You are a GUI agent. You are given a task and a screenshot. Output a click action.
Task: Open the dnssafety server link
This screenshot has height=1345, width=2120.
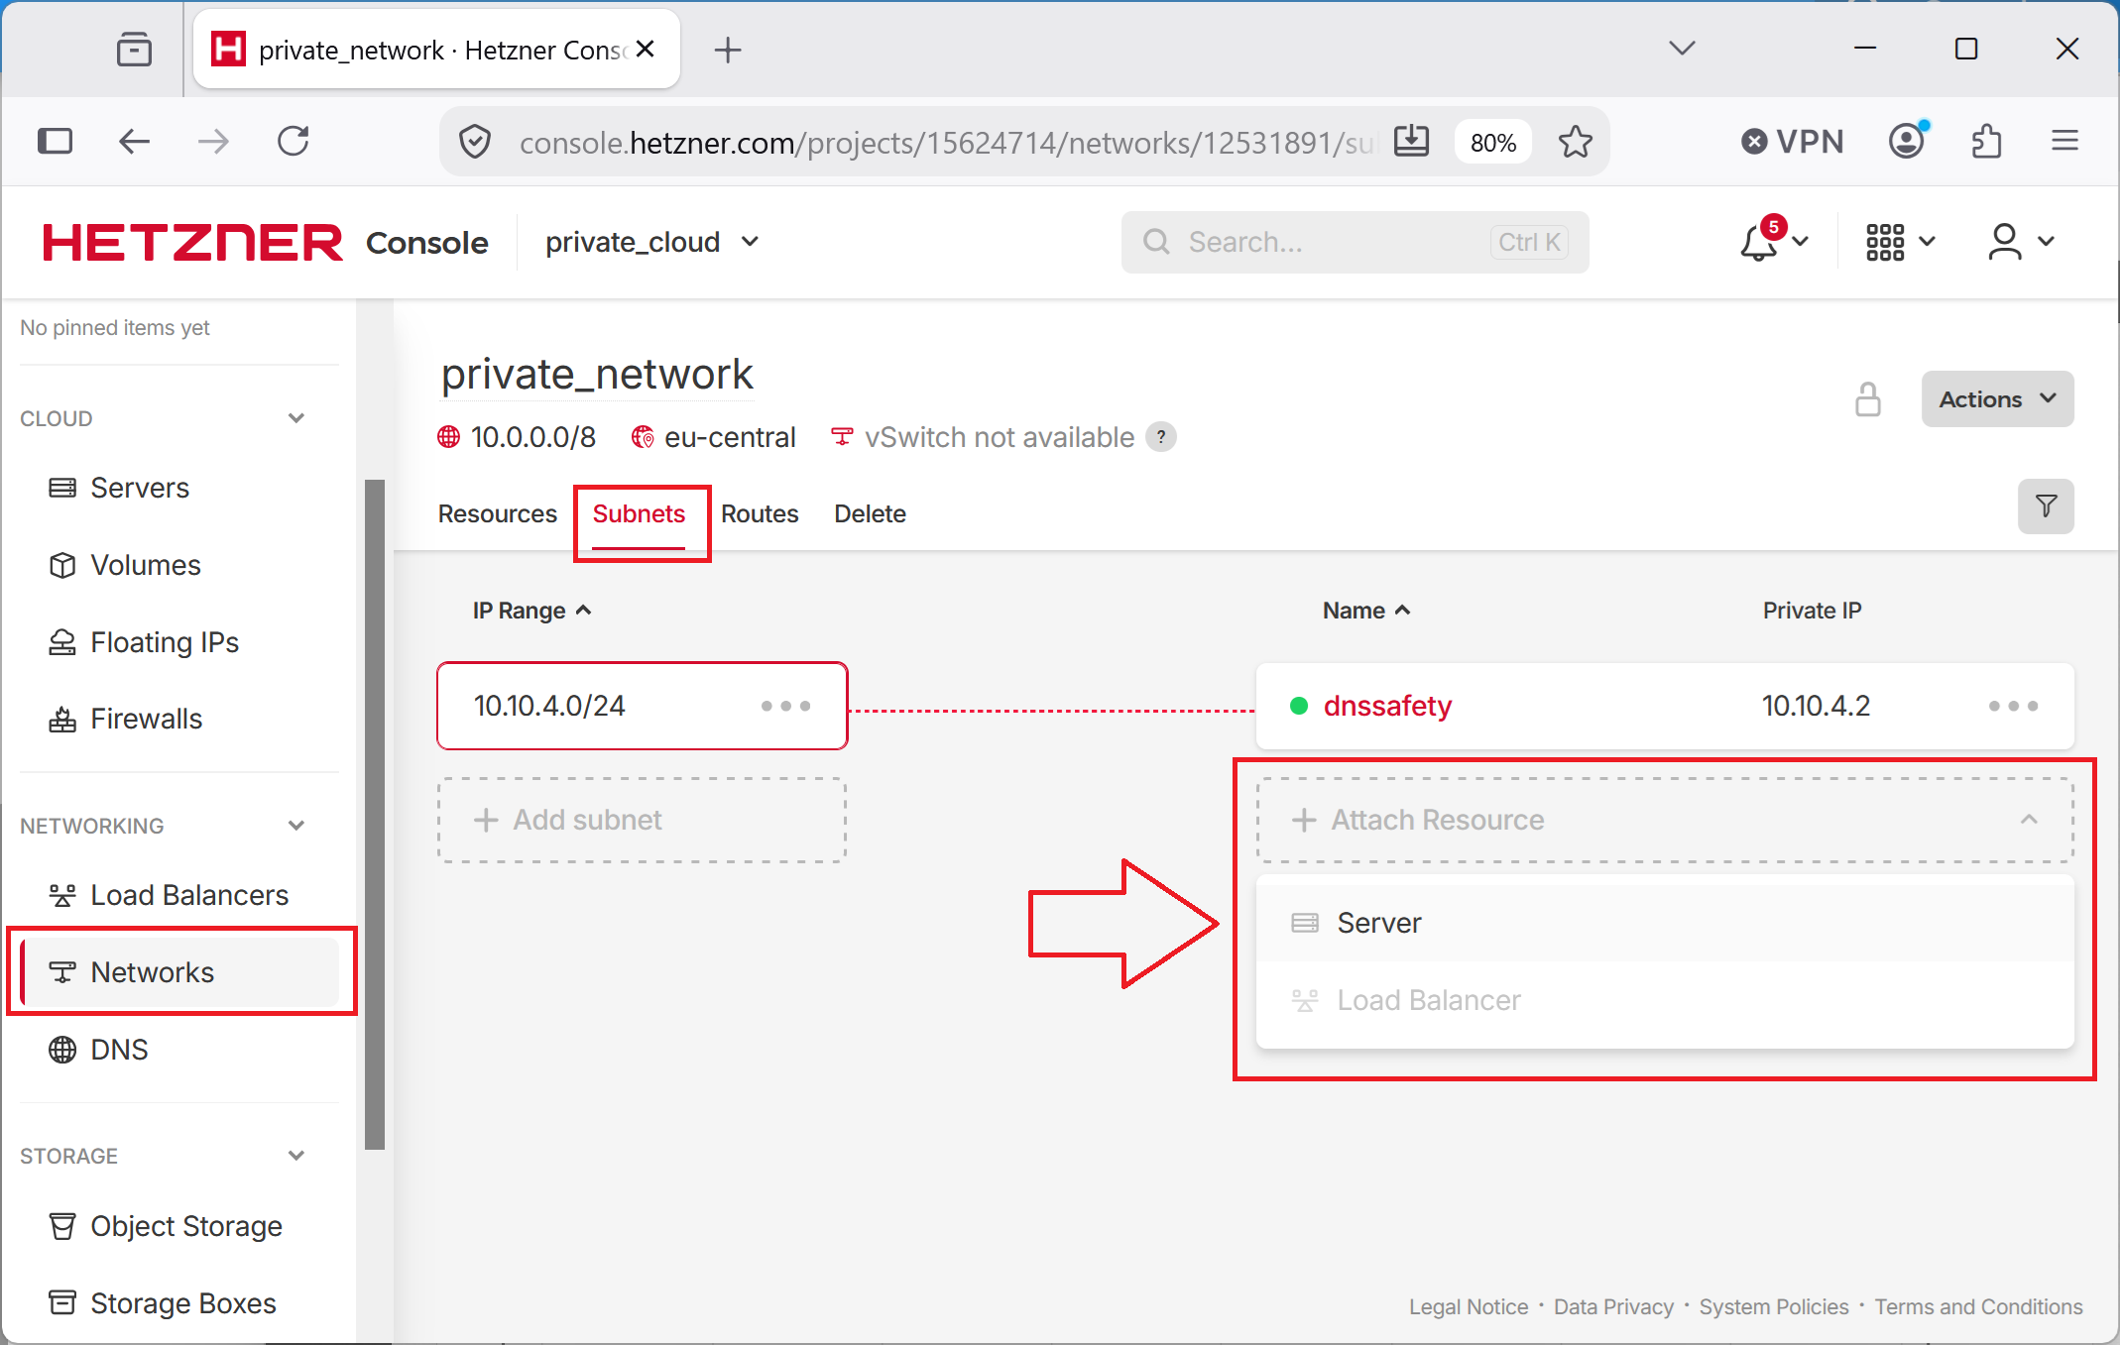click(1387, 706)
